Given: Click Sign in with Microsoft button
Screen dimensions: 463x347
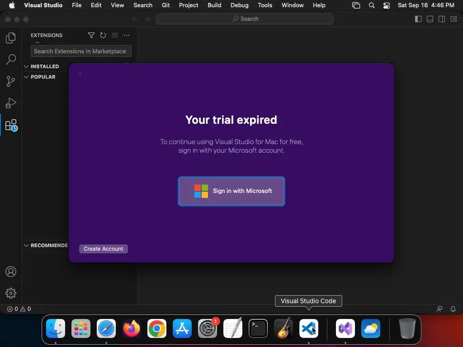Looking at the screenshot, I should coord(231,191).
